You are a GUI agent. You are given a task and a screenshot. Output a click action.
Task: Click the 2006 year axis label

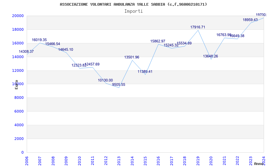click(x=27, y=161)
